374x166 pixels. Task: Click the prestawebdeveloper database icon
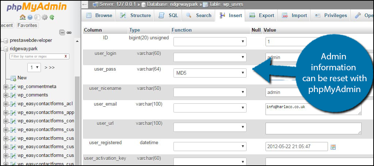(6, 41)
